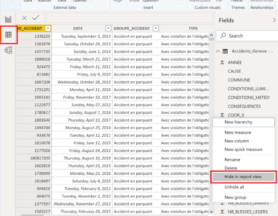Open the ID_ACCIDENT column filter dropdown

tap(47, 28)
